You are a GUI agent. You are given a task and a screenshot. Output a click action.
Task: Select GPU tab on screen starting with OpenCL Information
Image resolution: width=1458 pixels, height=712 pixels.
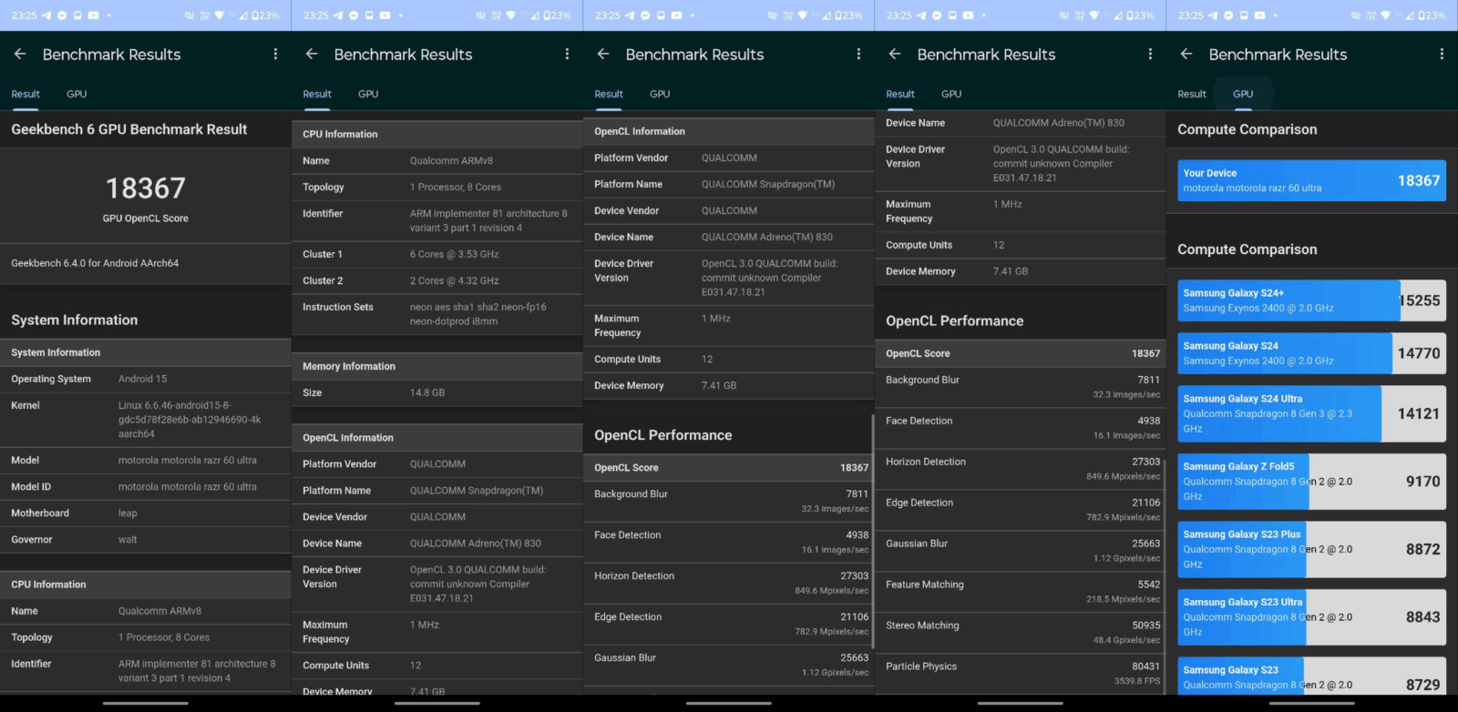click(x=660, y=94)
